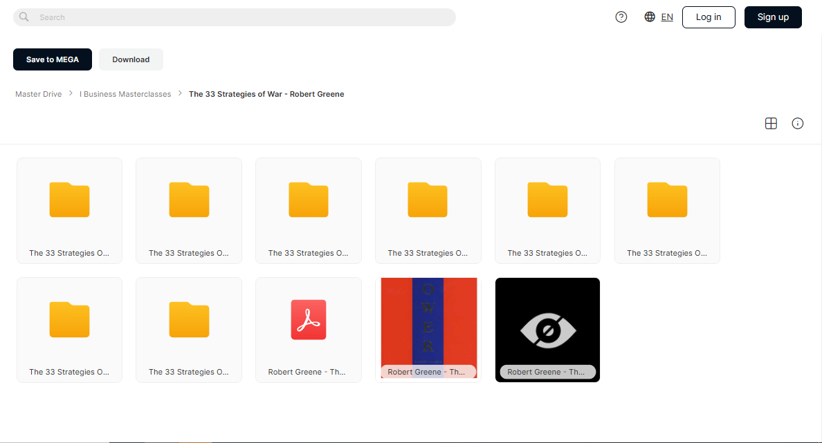Switch the layout with the grid view icon
This screenshot has height=443, width=822.
click(771, 124)
